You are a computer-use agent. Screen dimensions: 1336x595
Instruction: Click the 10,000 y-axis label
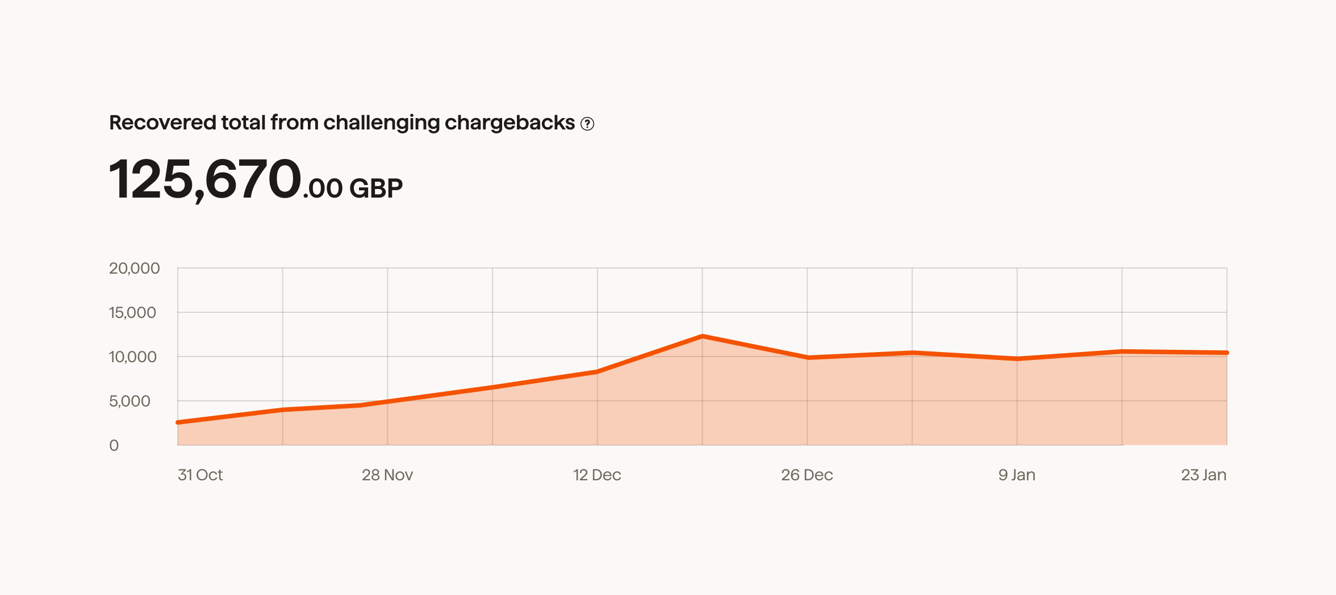click(132, 357)
